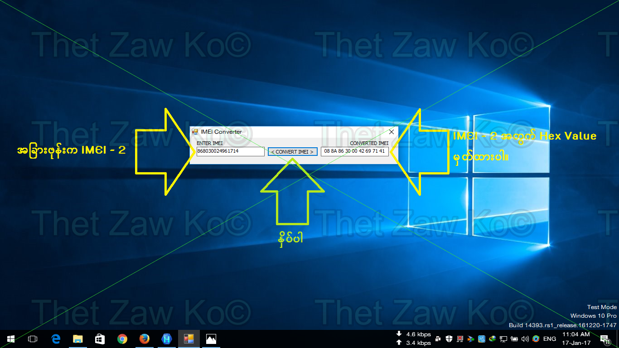The width and height of the screenshot is (619, 348).
Task: Focus the ENTER IMEI input field
Action: click(x=230, y=151)
